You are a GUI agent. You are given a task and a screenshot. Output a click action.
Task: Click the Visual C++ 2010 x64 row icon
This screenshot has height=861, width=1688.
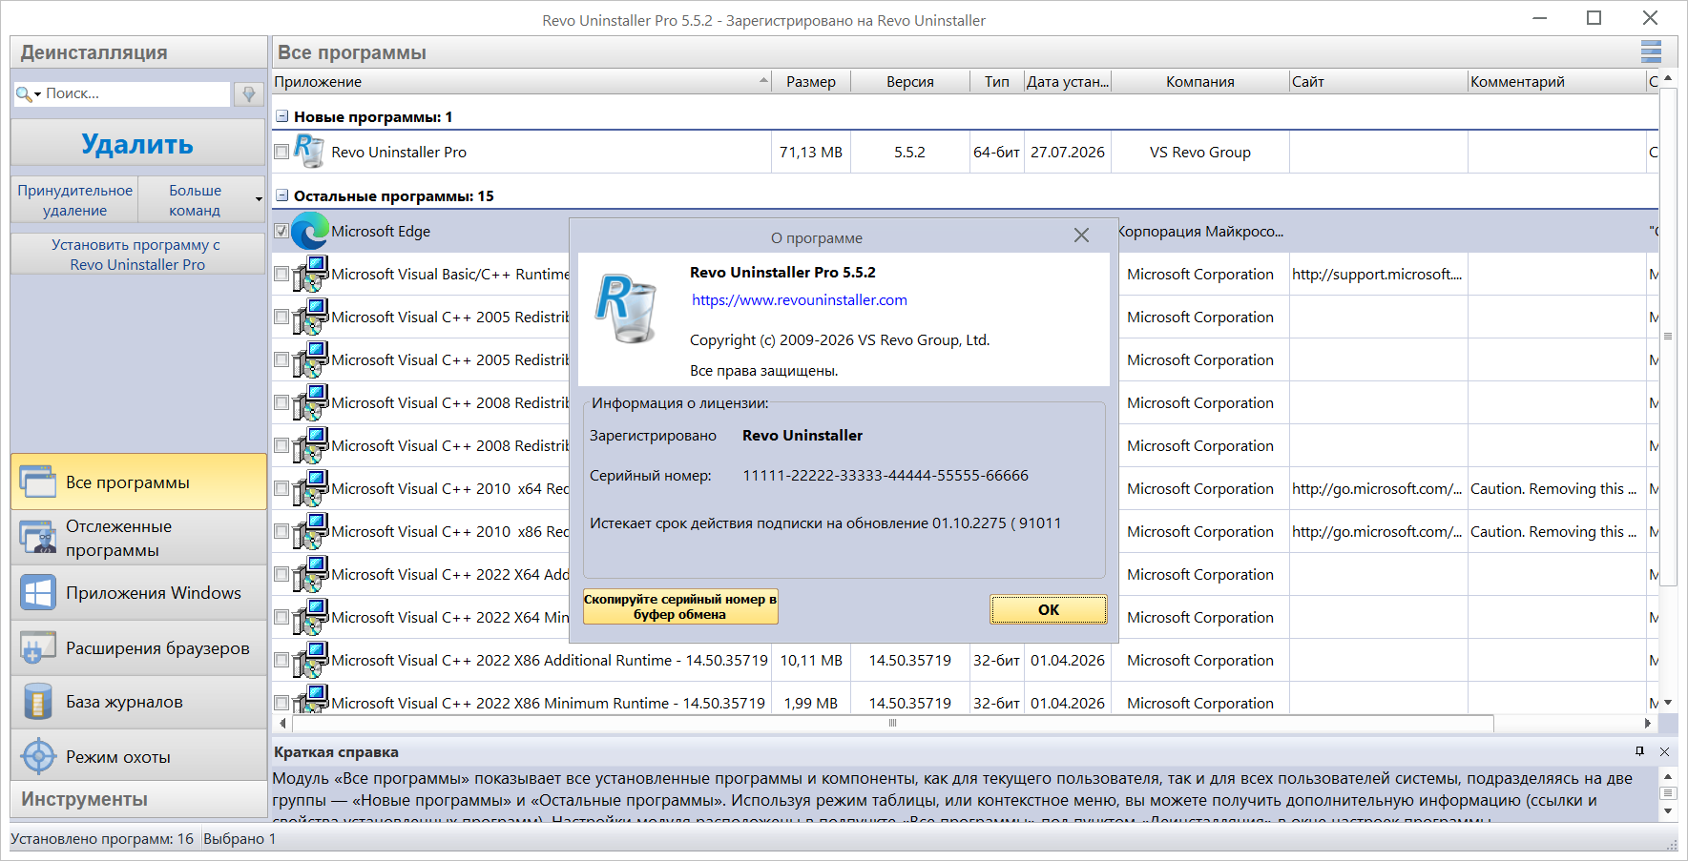point(311,488)
